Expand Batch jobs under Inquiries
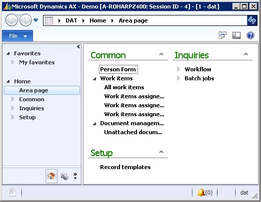This screenshot has height=202, width=261. pos(178,78)
